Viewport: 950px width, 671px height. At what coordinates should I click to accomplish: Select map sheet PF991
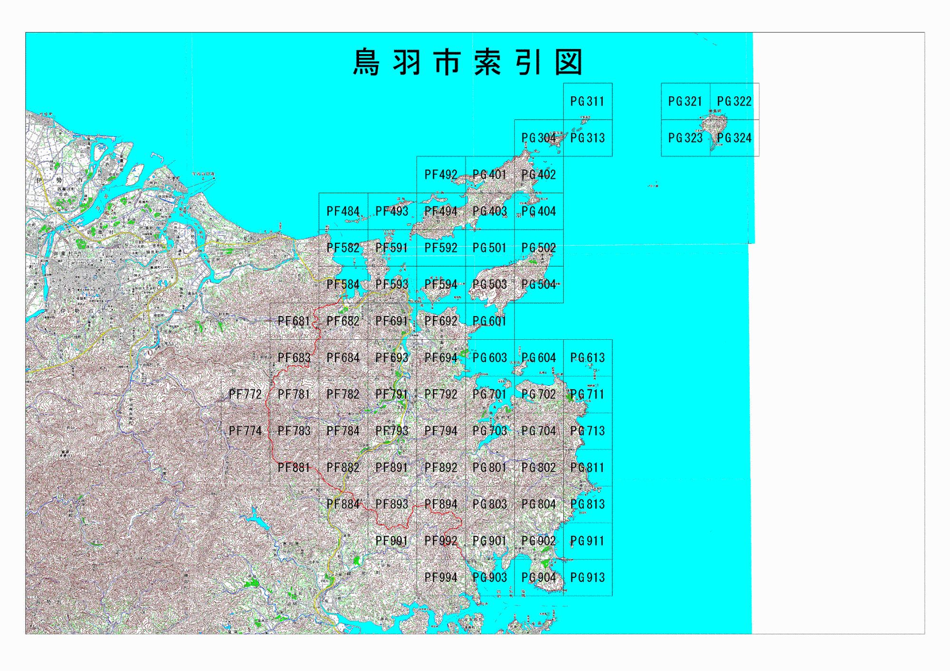392,541
